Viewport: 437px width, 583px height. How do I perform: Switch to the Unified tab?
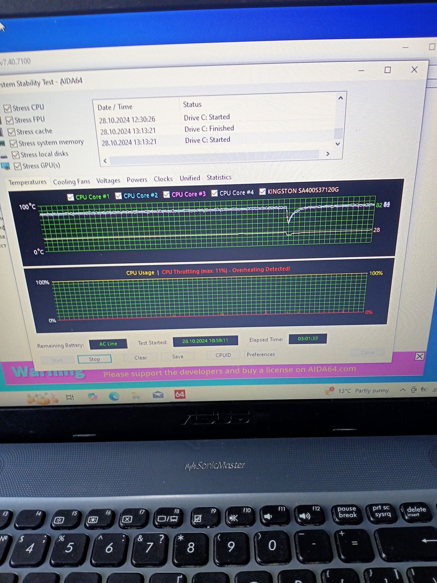(x=190, y=178)
